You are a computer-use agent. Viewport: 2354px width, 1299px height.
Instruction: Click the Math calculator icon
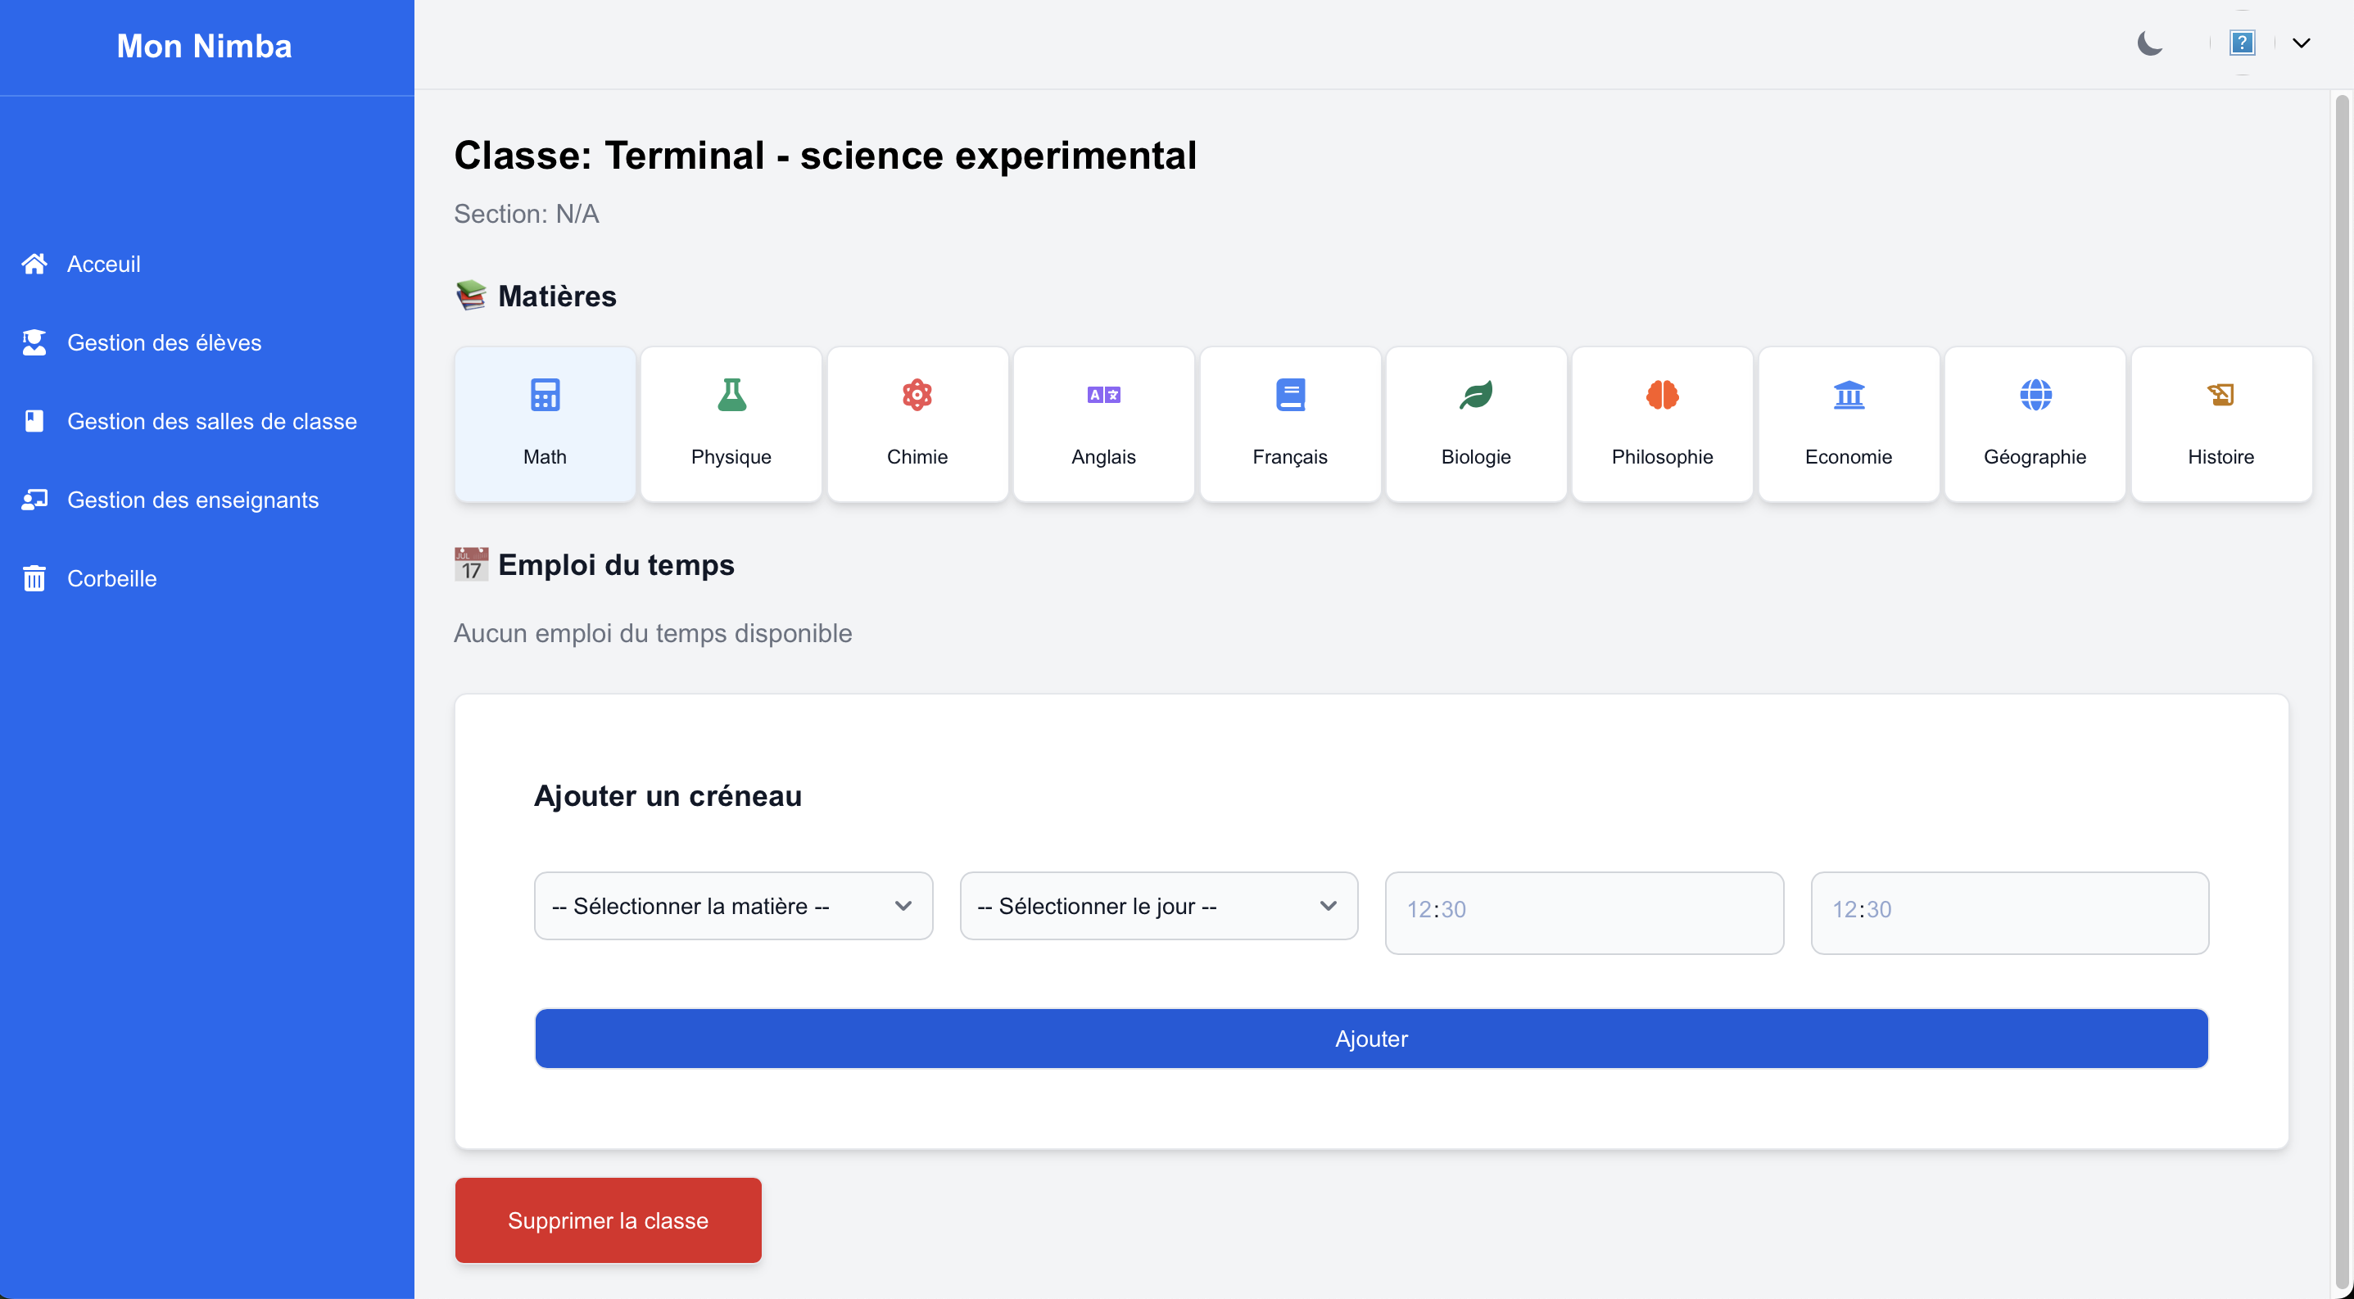point(545,395)
